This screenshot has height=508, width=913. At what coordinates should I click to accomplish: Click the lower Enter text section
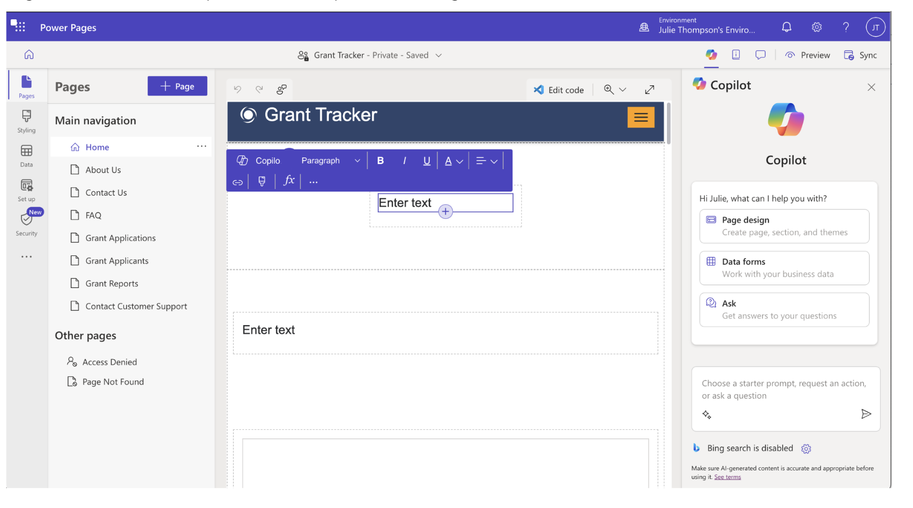pyautogui.click(x=445, y=333)
